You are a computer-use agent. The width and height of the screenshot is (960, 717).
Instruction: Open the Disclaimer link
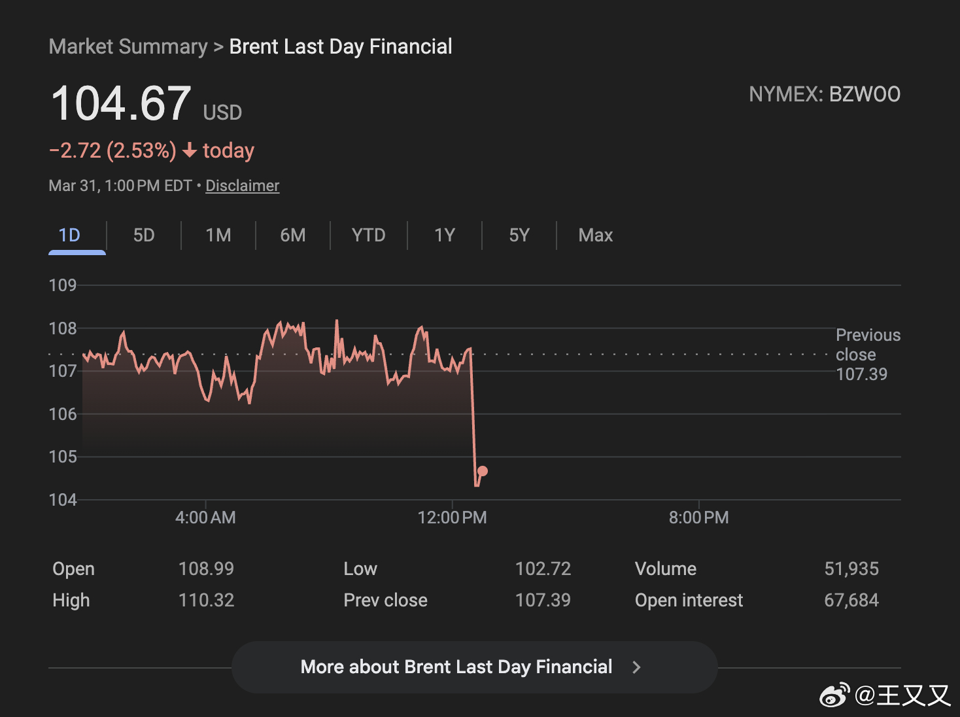point(243,186)
